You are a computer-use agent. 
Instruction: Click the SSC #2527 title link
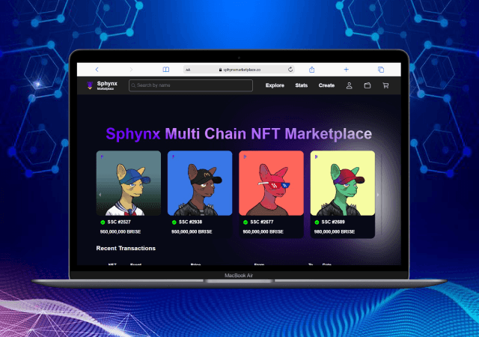pyautogui.click(x=119, y=222)
